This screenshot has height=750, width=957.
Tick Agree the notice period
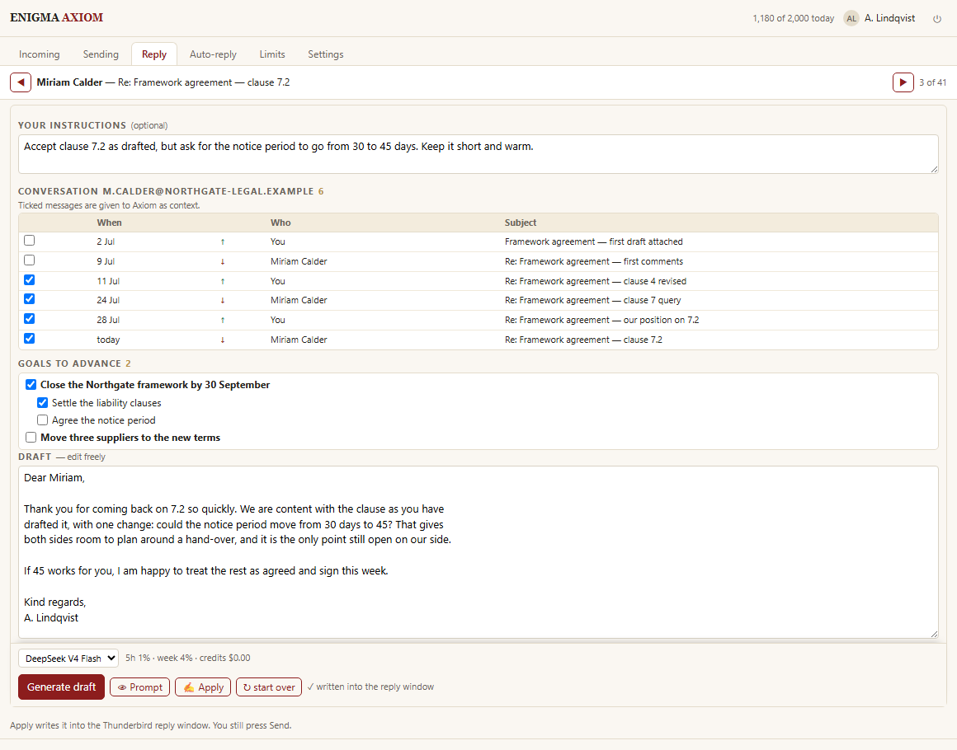[43, 420]
